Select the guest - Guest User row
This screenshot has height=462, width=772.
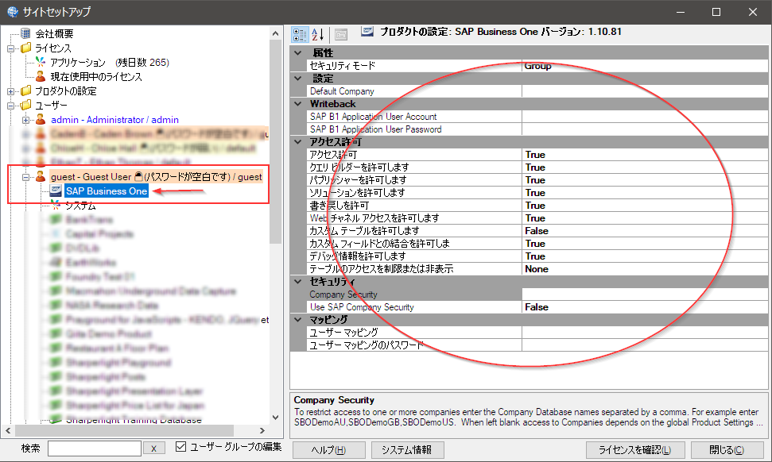(156, 177)
